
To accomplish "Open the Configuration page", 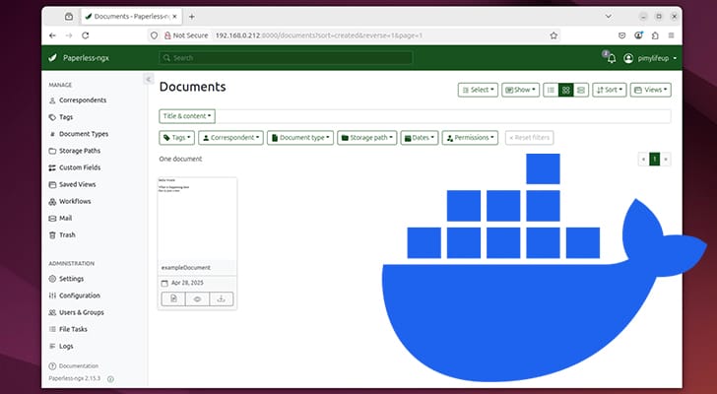I will point(75,295).
